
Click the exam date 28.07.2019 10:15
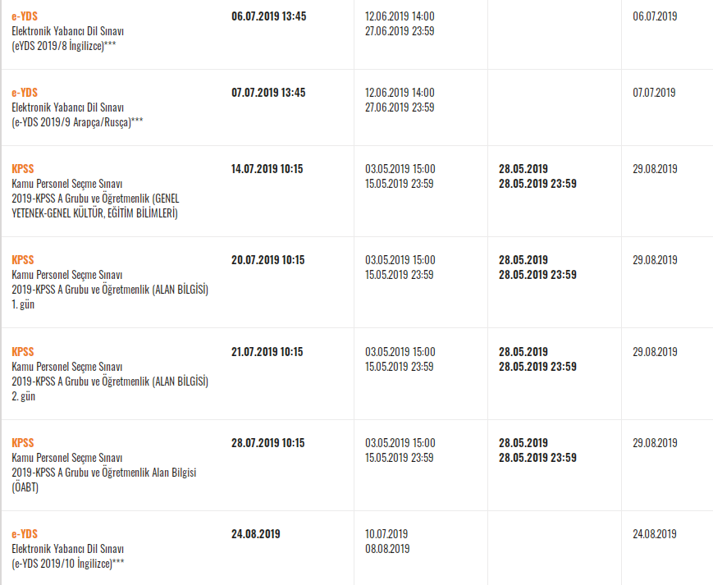[x=267, y=443]
